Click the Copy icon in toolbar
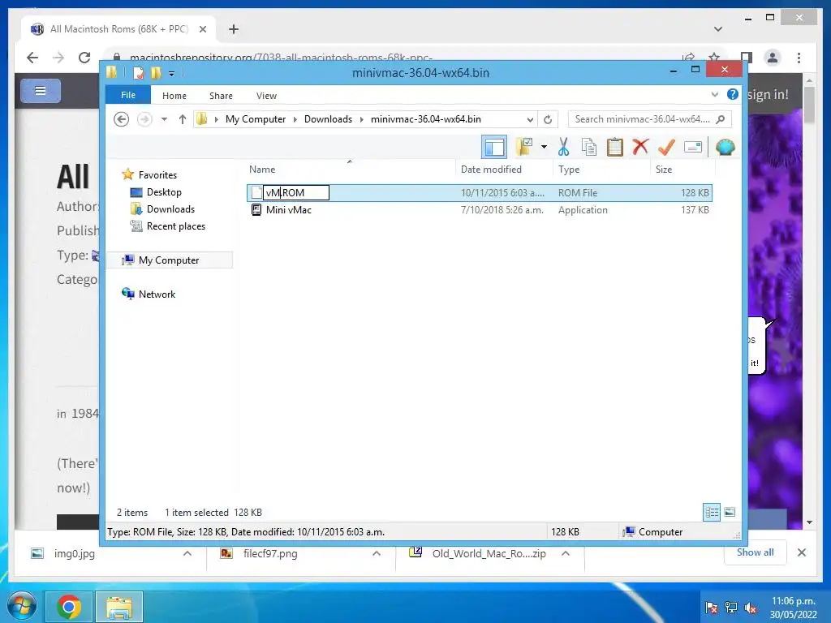 tap(588, 147)
